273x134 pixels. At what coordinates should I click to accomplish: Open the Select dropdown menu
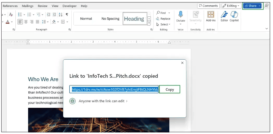click(x=163, y=24)
